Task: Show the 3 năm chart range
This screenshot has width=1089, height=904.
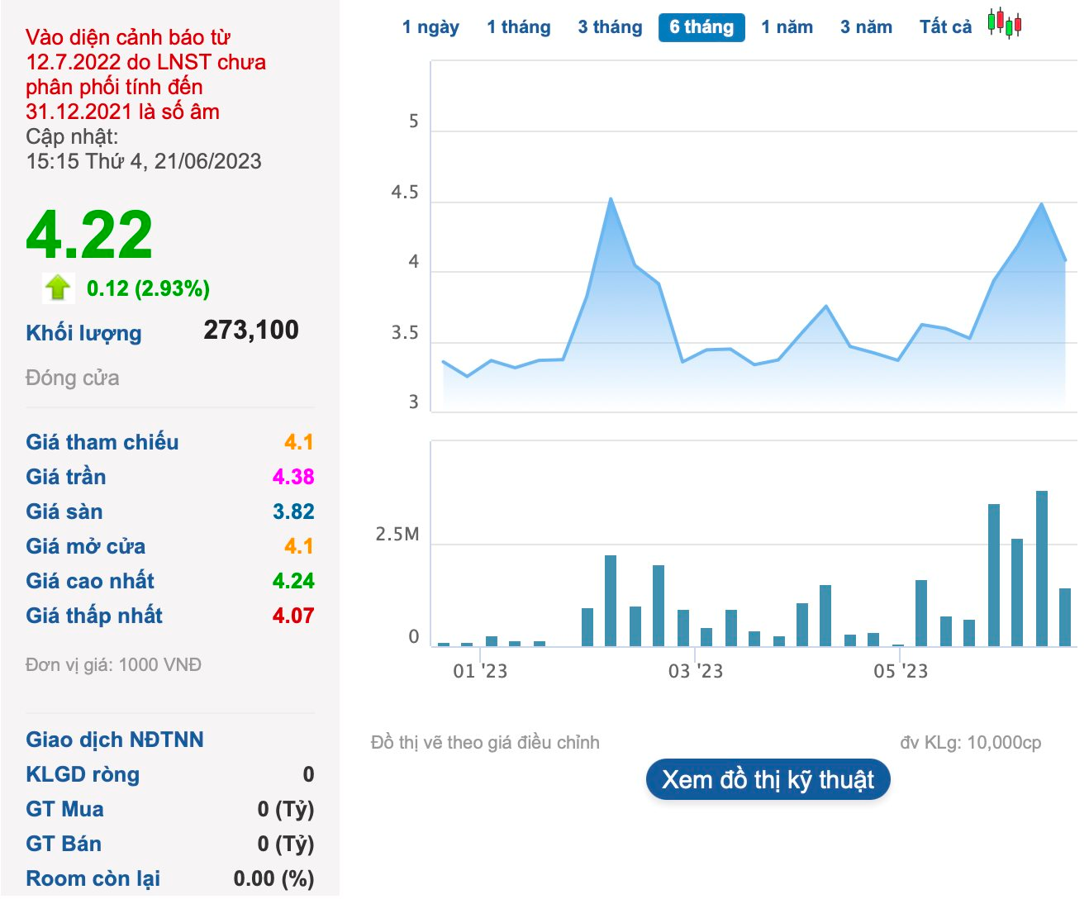Action: click(x=866, y=27)
